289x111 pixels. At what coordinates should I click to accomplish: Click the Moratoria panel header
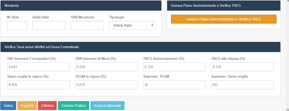[81, 5]
